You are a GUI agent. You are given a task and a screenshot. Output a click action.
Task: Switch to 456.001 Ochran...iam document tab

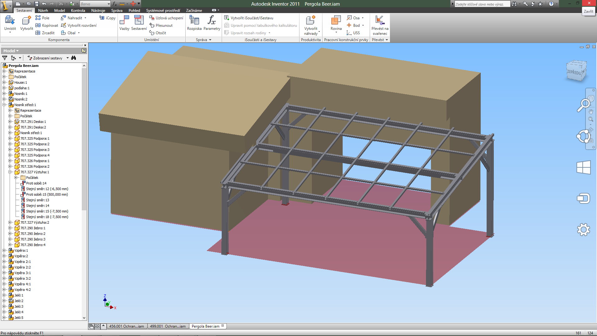coord(127,326)
